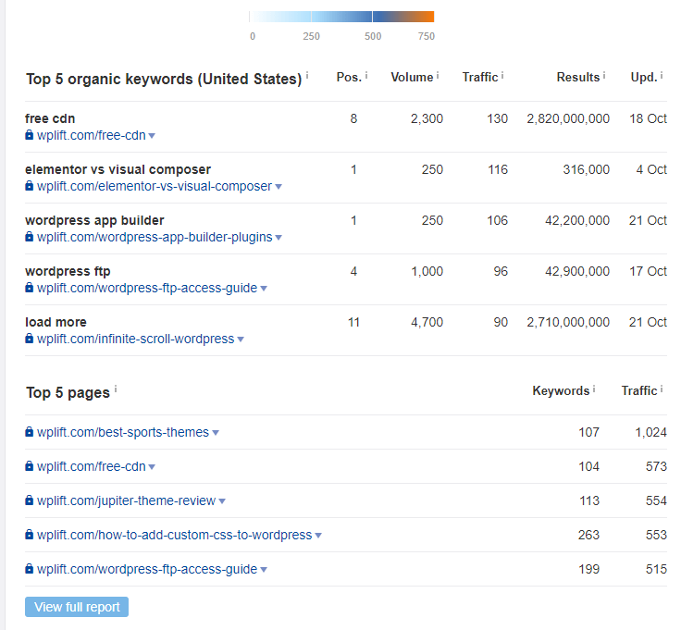
Task: Click lock icon beside wplift.com/best-sports-themes
Action: click(x=29, y=432)
